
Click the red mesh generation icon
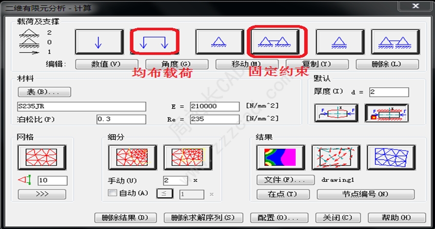click(x=41, y=157)
